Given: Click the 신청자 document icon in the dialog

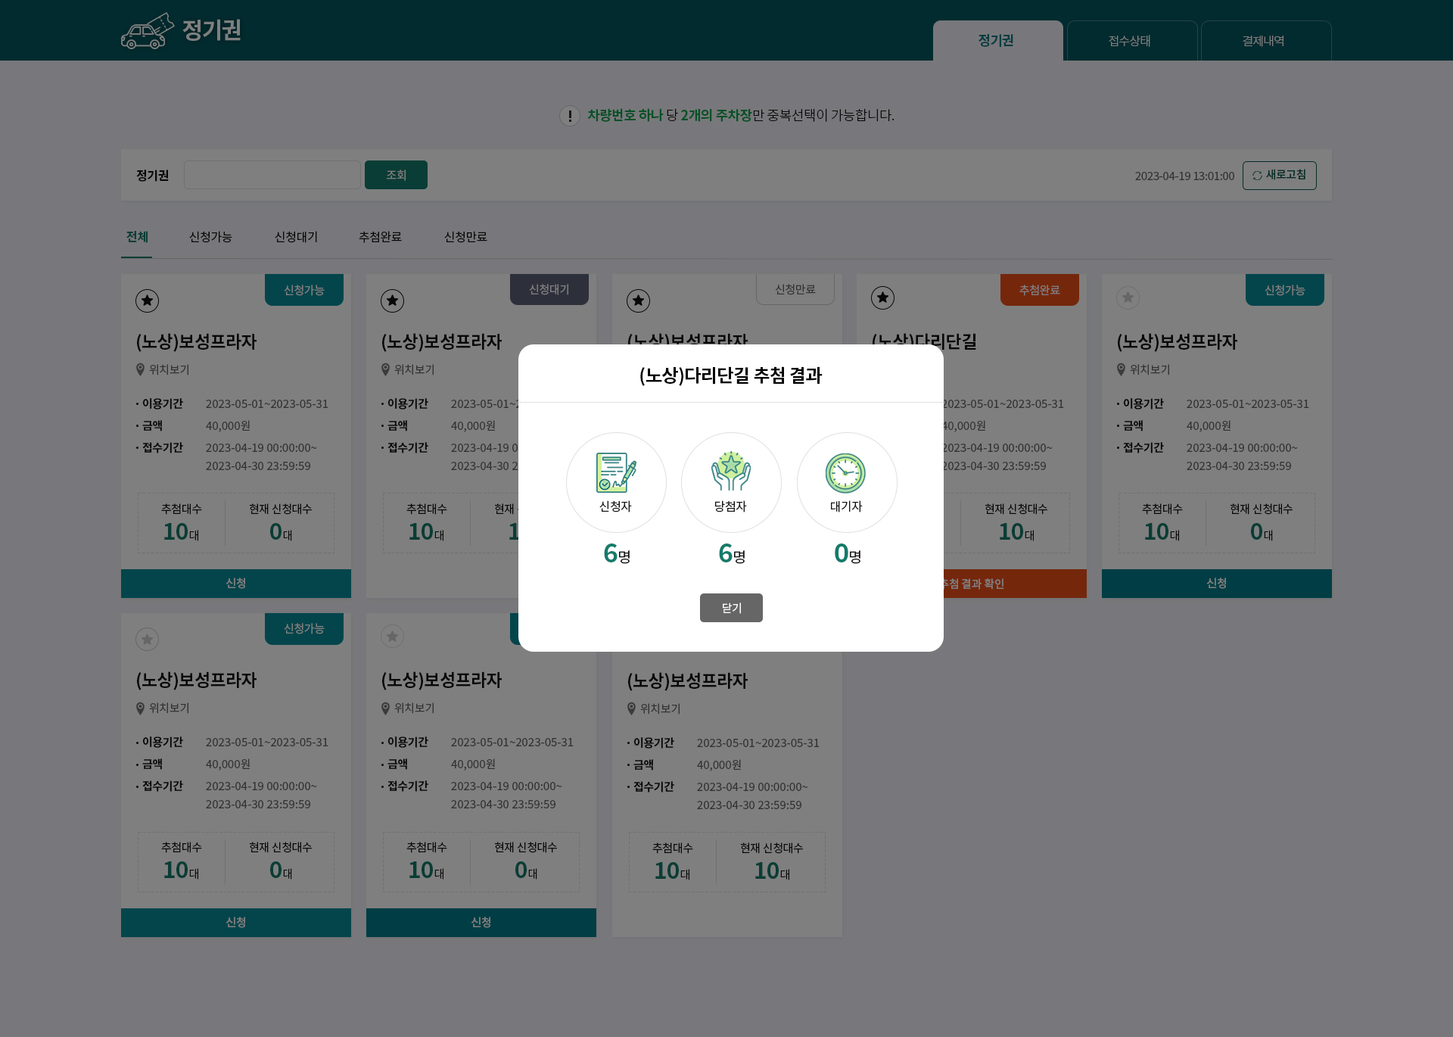Looking at the screenshot, I should tap(616, 473).
